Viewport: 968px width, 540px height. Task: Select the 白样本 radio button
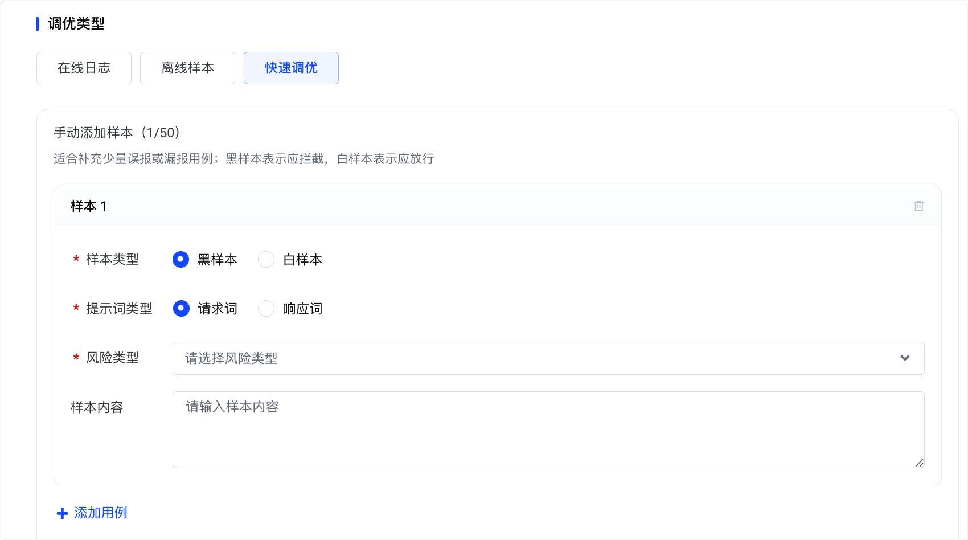tap(266, 260)
